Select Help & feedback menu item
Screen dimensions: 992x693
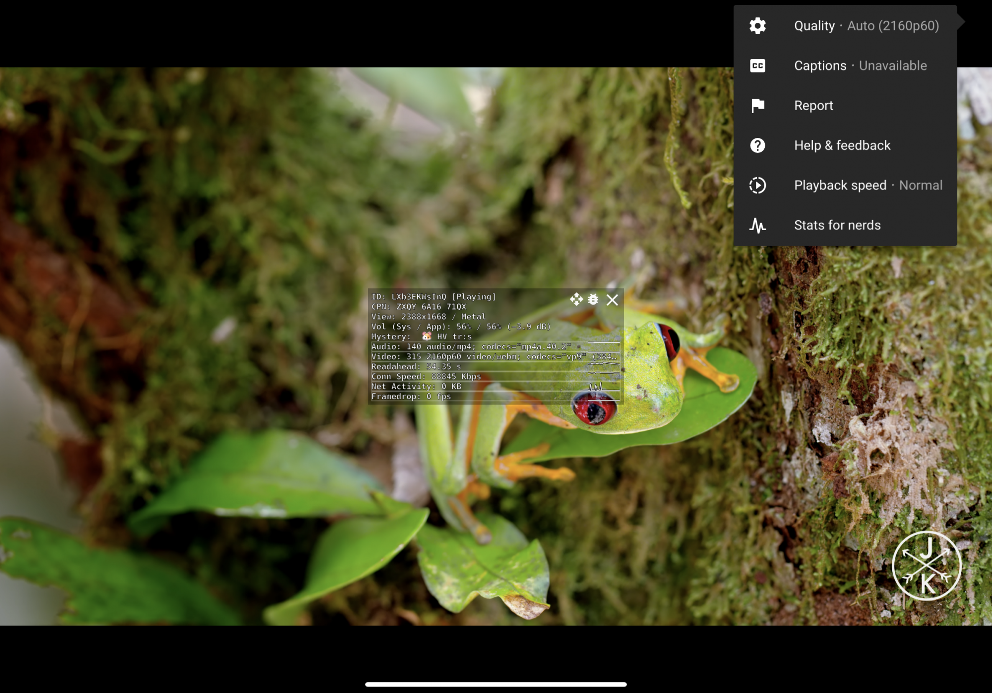pyautogui.click(x=842, y=145)
